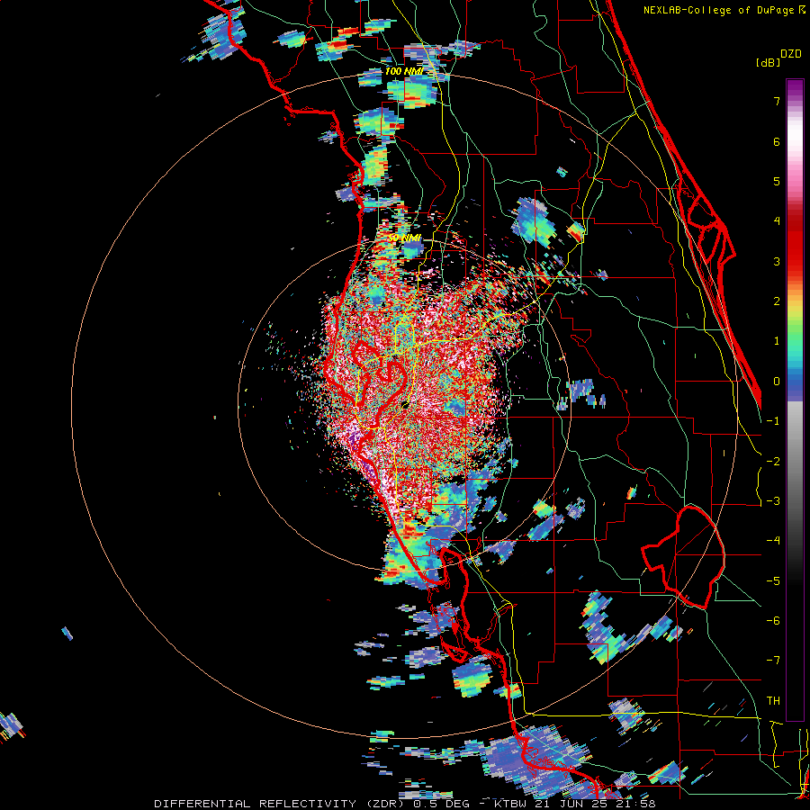Click the 100 NMI range ring label
This screenshot has height=810, width=810.
[x=403, y=71]
